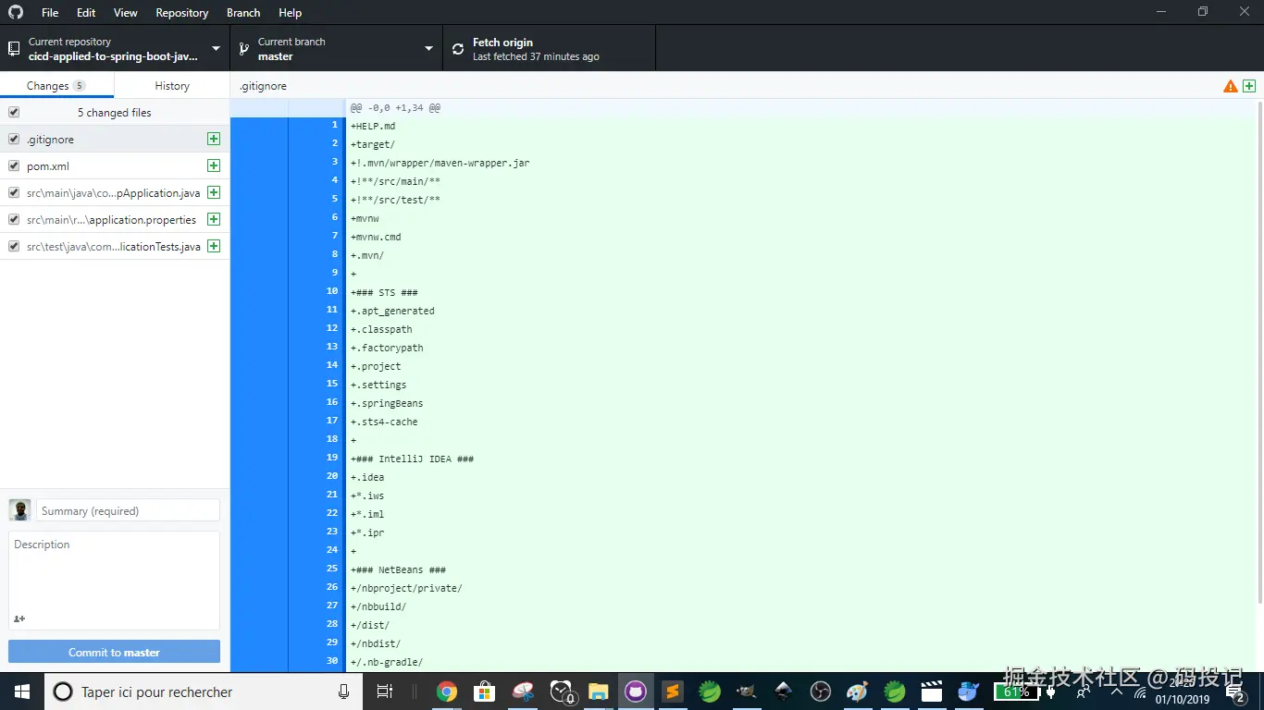Click line number 1 in diff gutter

tap(316, 125)
